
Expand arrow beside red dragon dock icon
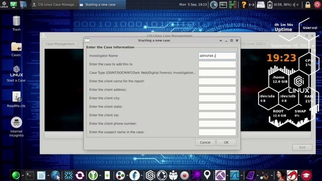(299, 175)
